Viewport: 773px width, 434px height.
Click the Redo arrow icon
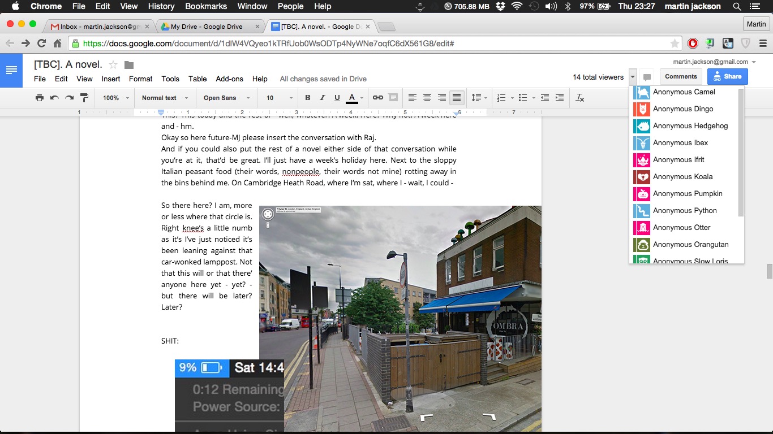tap(69, 98)
